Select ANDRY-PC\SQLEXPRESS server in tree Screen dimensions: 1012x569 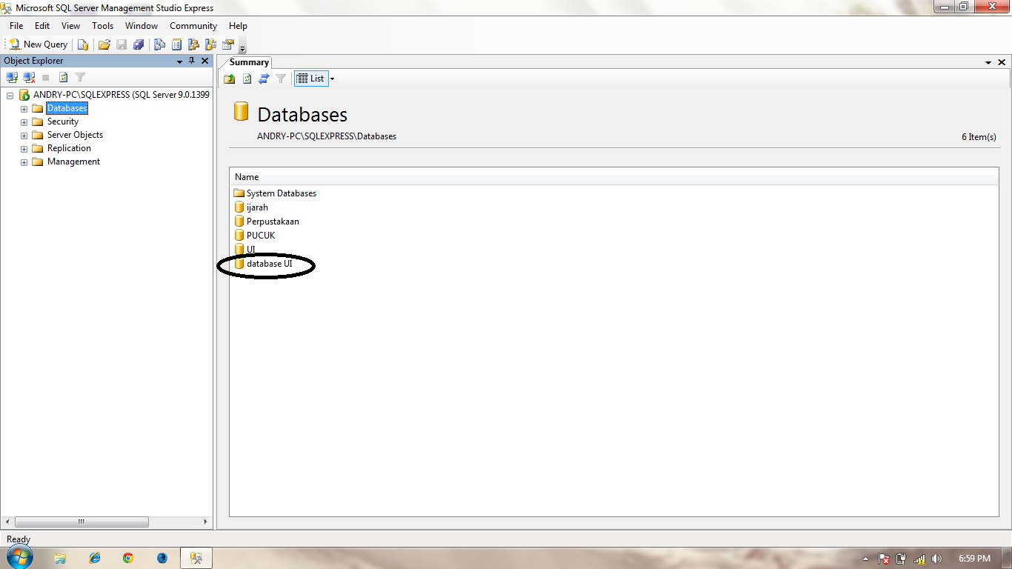click(121, 95)
